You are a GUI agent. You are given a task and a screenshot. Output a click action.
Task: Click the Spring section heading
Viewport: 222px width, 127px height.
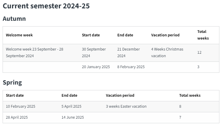[x=12, y=83]
